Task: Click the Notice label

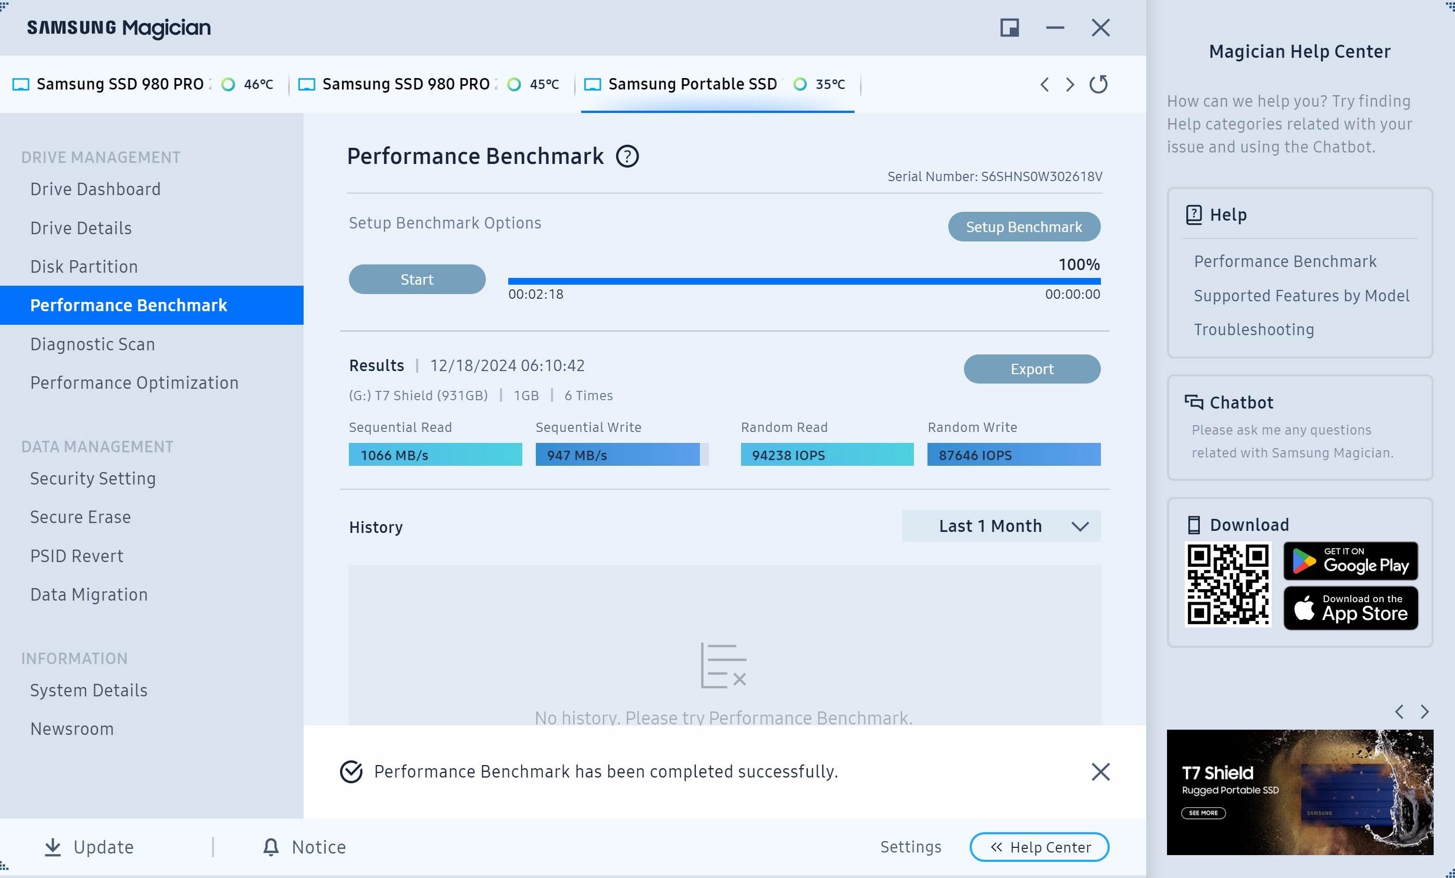Action: coord(319,847)
